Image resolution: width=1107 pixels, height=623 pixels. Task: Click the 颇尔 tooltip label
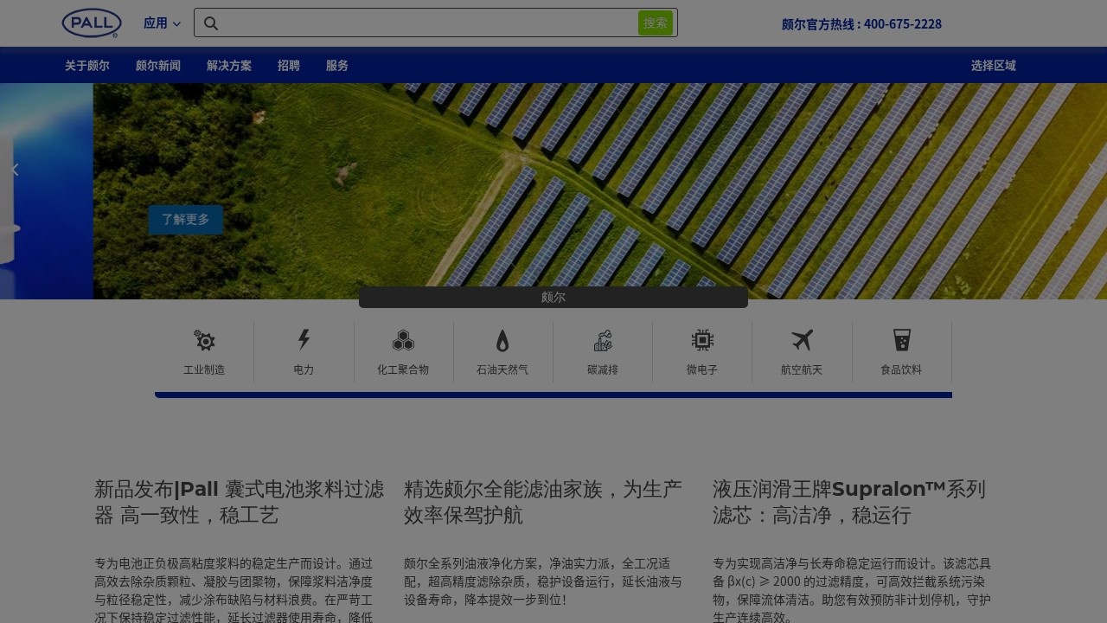click(x=553, y=298)
